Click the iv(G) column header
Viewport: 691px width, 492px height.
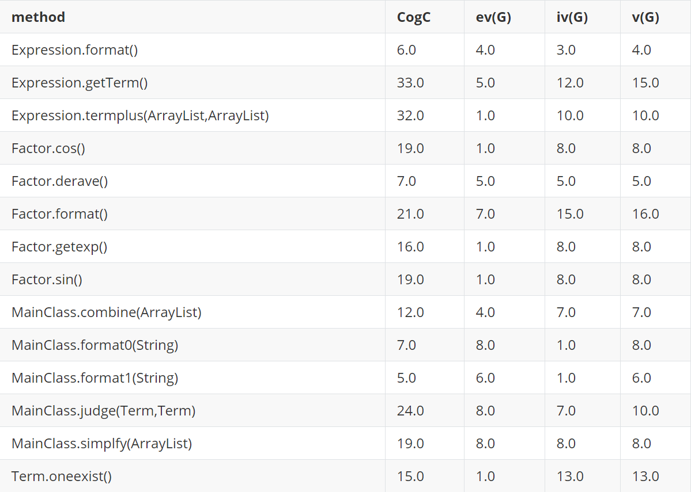[x=572, y=17]
